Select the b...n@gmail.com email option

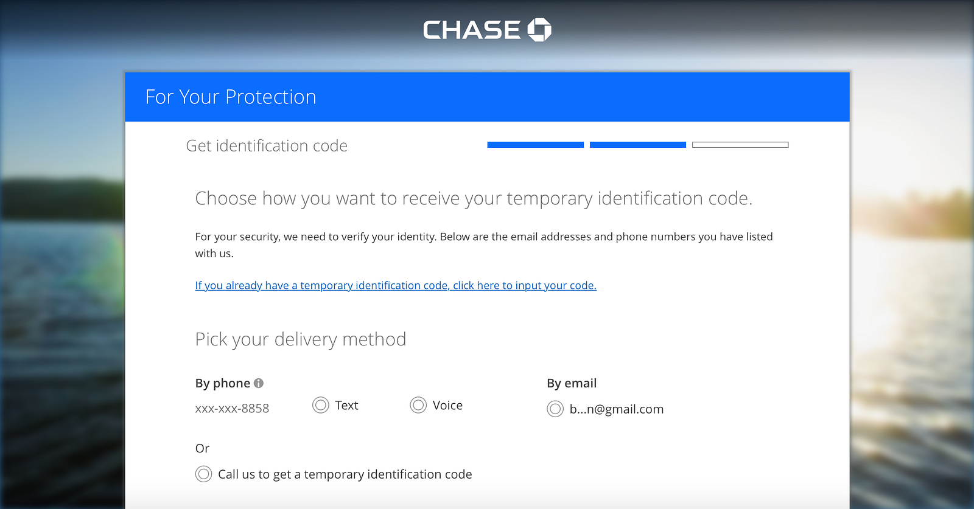(555, 409)
